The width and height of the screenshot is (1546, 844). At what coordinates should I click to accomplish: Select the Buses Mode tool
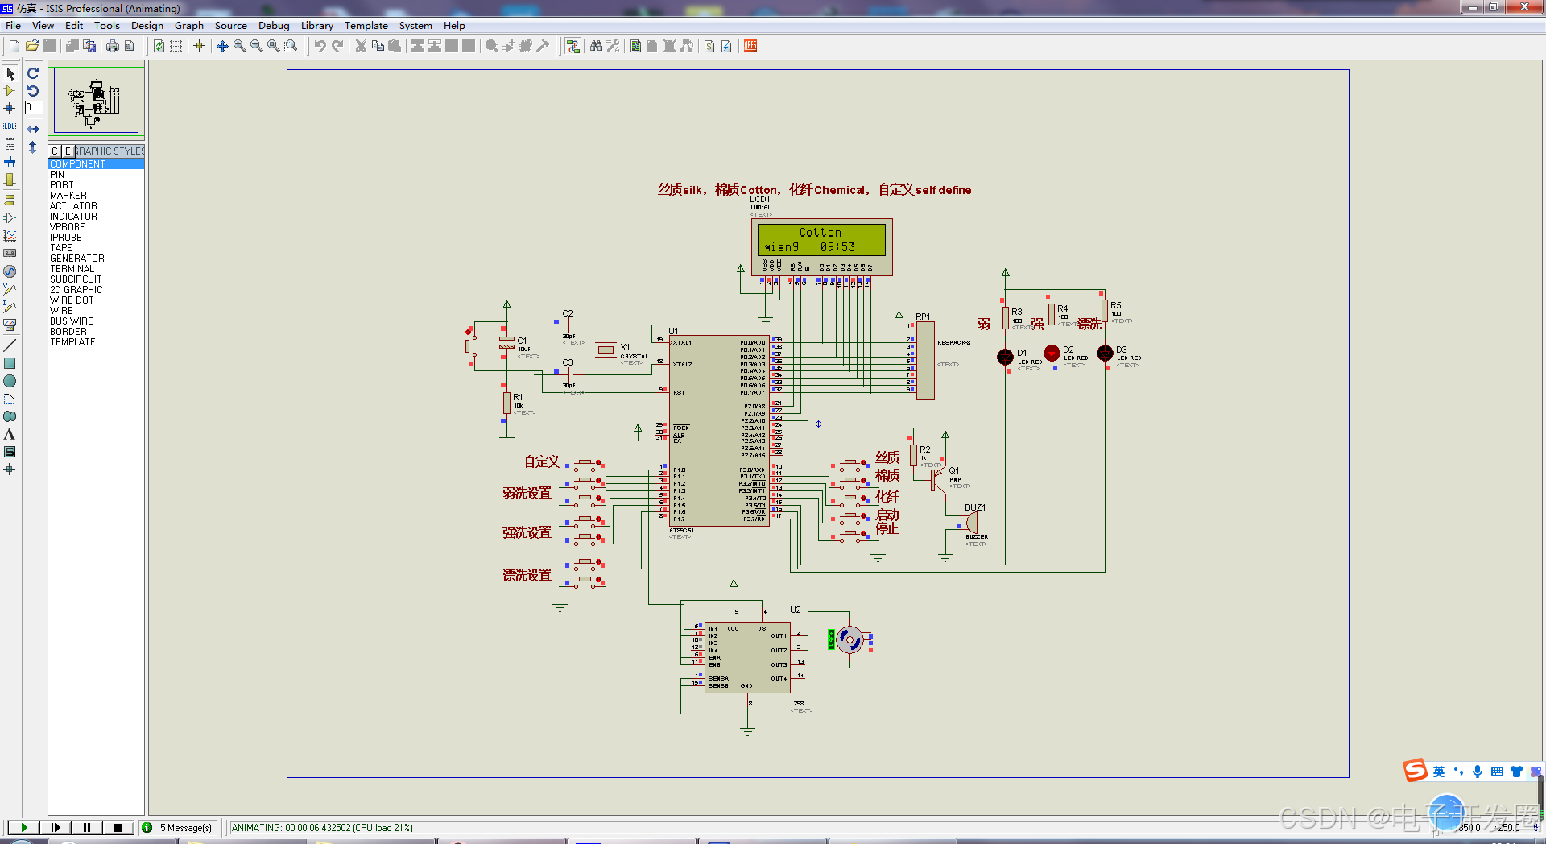point(10,162)
